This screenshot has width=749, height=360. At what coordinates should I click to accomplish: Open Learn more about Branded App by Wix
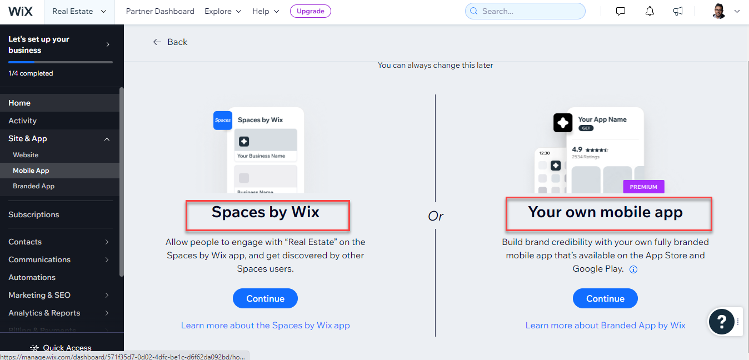click(605, 325)
